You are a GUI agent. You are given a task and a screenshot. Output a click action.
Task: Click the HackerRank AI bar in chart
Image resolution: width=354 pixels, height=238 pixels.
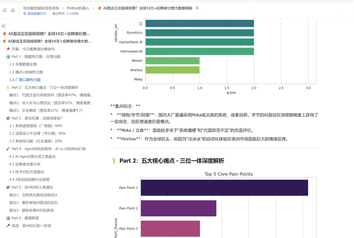click(200, 42)
